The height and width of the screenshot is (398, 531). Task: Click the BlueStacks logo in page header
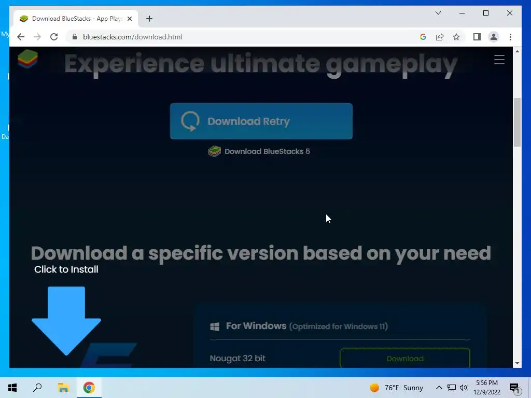click(28, 59)
